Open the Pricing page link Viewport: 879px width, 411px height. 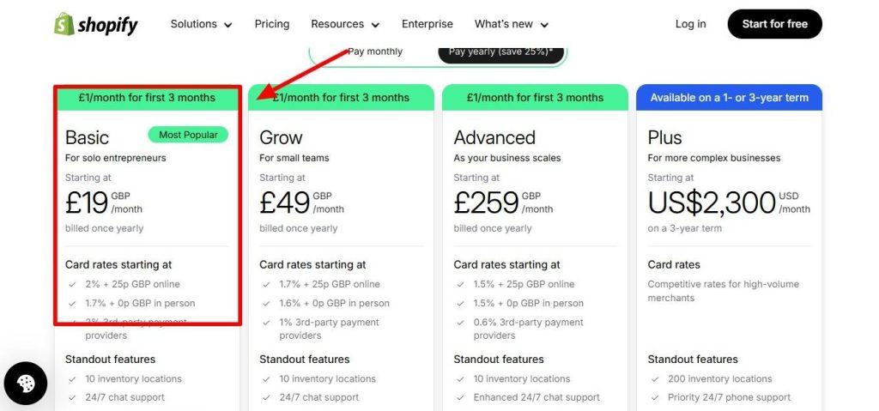click(x=272, y=24)
